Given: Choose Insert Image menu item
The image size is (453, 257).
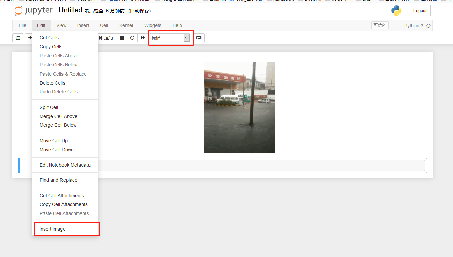Looking at the screenshot, I should point(65,229).
